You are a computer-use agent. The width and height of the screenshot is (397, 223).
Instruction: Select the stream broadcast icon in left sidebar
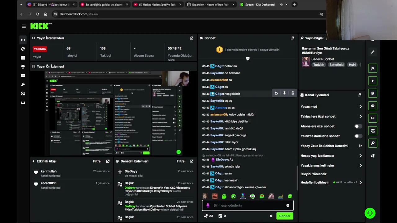coord(23,40)
